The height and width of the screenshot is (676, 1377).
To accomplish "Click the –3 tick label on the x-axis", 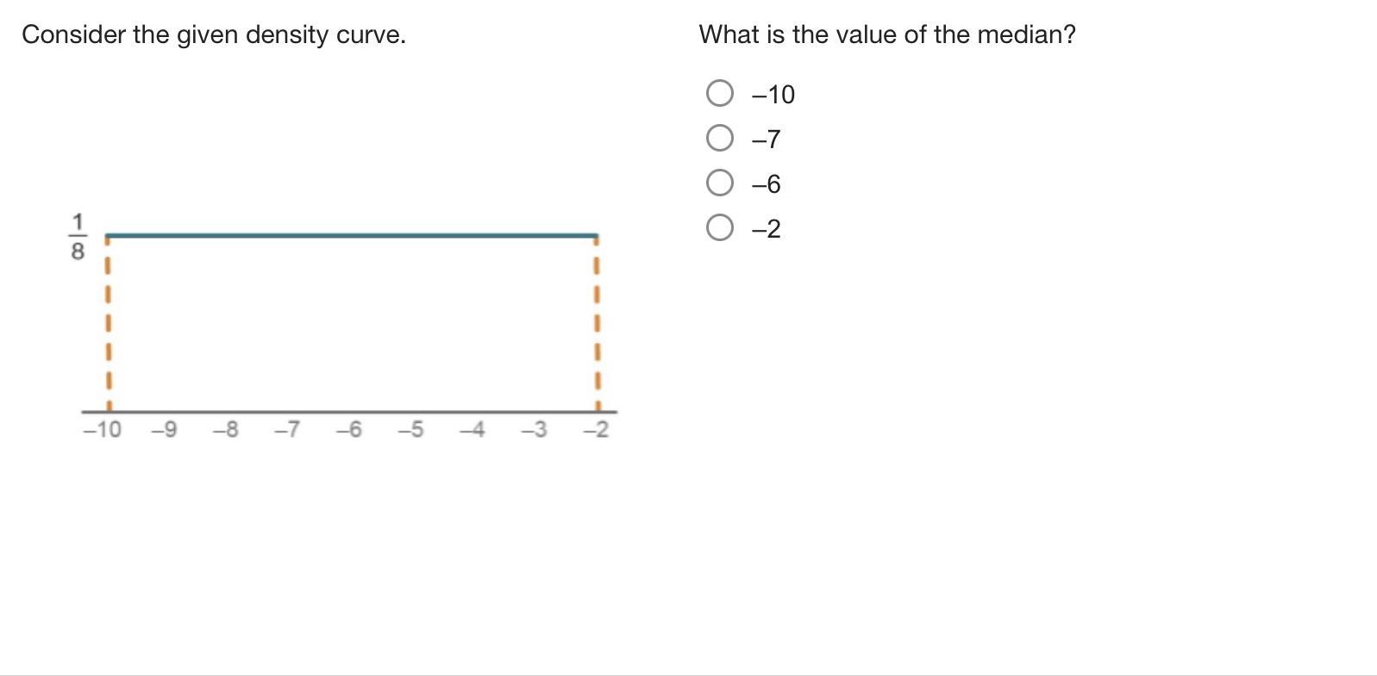I will pyautogui.click(x=535, y=429).
